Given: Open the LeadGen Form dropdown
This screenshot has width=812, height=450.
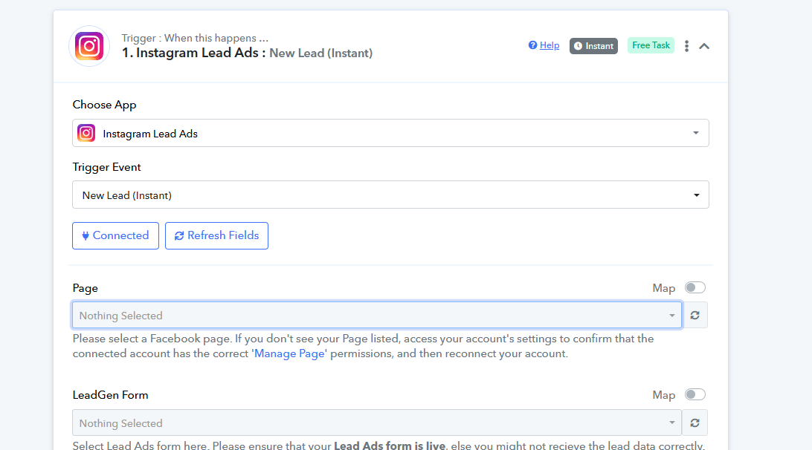Looking at the screenshot, I should pos(377,423).
